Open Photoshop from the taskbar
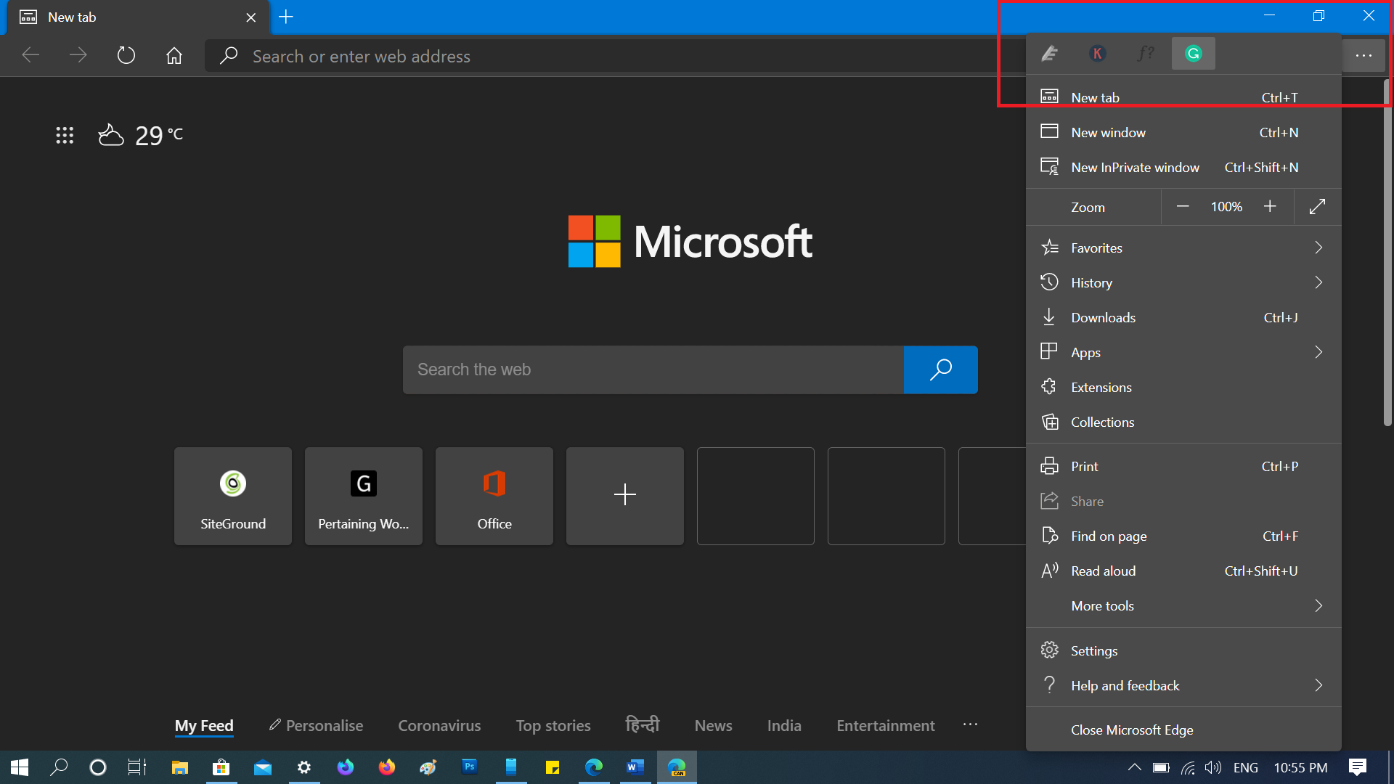 470,767
